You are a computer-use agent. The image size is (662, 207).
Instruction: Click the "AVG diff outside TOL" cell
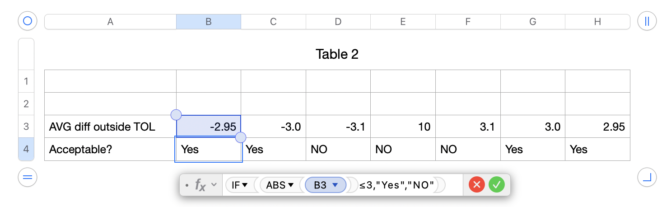[x=110, y=127]
